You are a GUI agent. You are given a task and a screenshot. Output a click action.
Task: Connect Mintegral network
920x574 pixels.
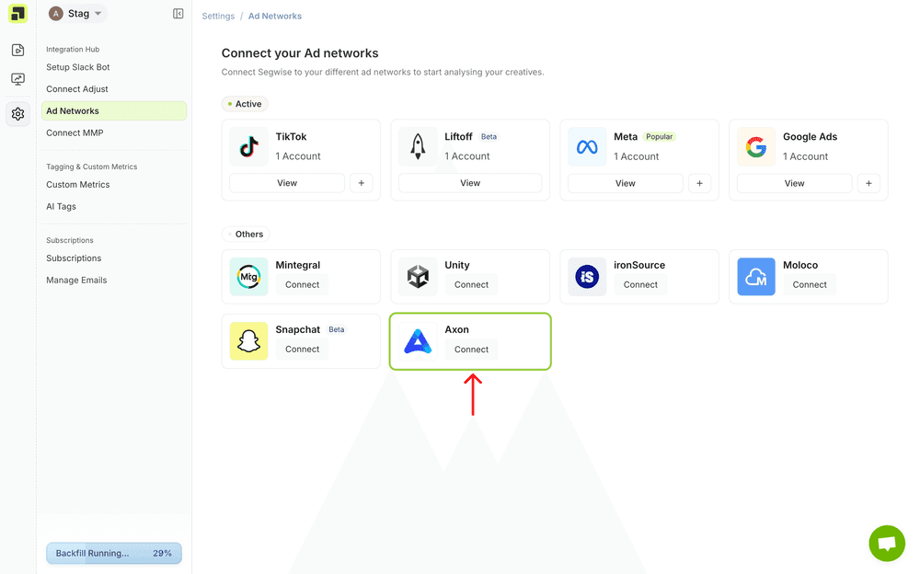(x=302, y=284)
